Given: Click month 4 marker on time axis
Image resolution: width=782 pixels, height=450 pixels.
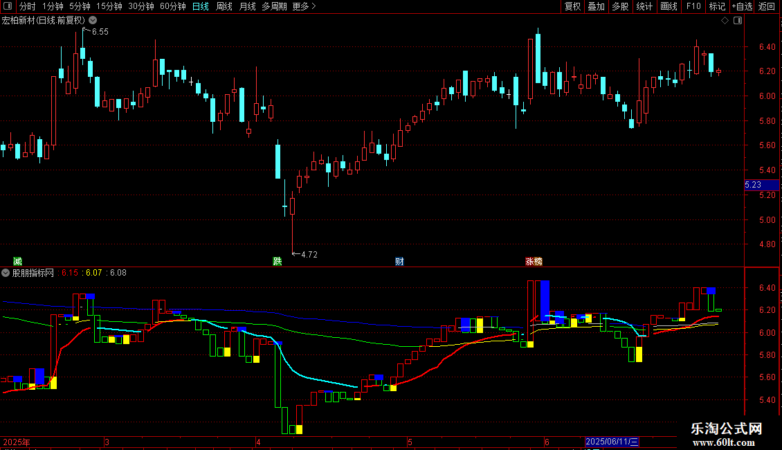Looking at the screenshot, I should pos(258,442).
